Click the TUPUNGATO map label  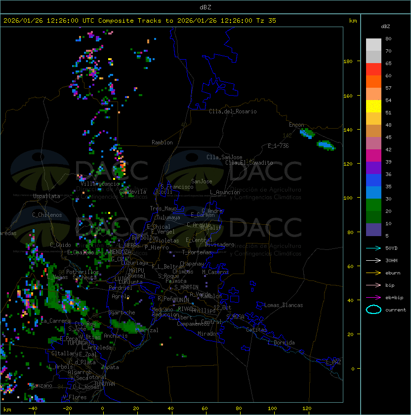[x=80, y=343]
